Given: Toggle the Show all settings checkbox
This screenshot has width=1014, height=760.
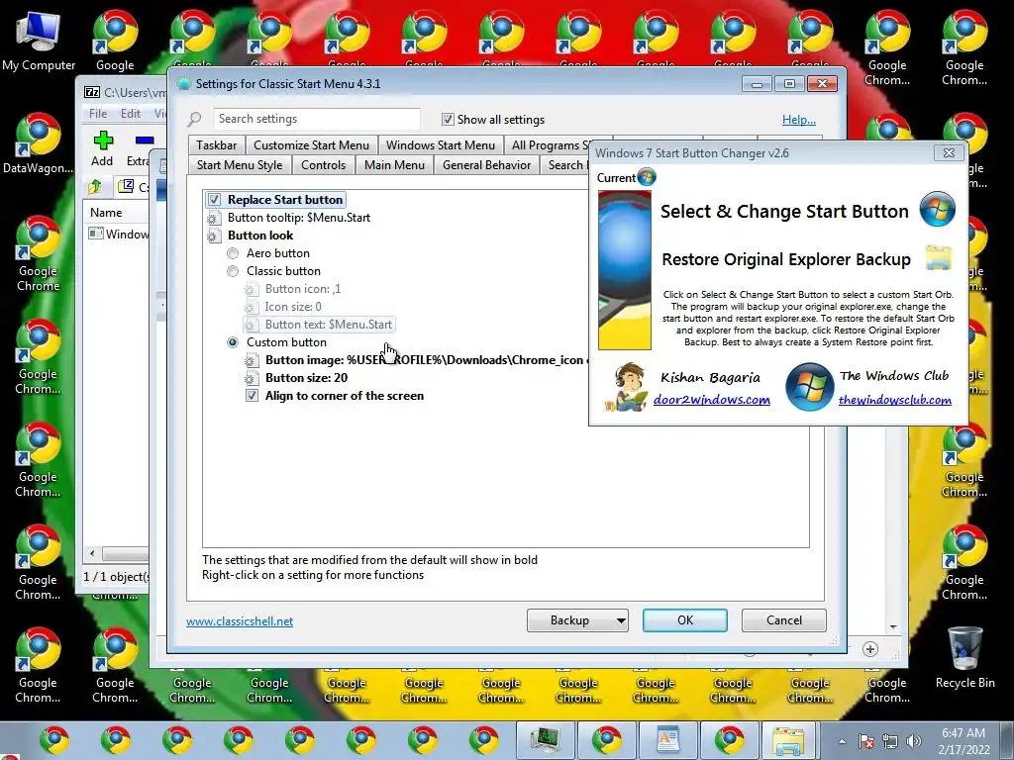Looking at the screenshot, I should tap(448, 120).
